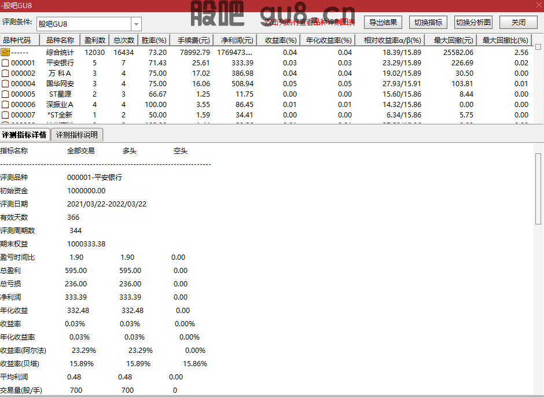Click the 25582.06 max drawdown cell
The image size is (544, 398).
point(458,52)
